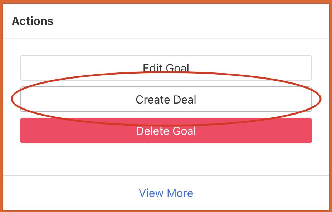332x212 pixels.
Task: Expand the actions list with View More
Action: coord(166,193)
